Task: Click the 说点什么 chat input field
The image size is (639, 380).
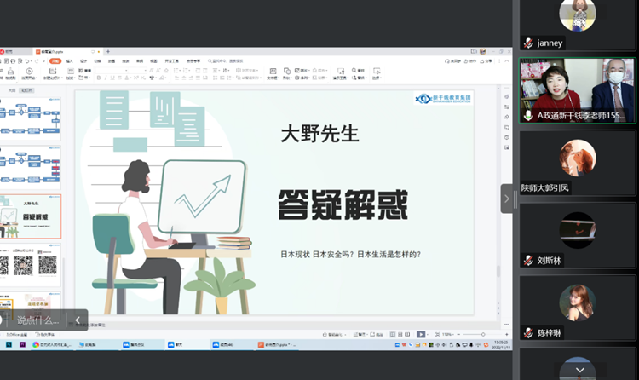Action: 37,320
